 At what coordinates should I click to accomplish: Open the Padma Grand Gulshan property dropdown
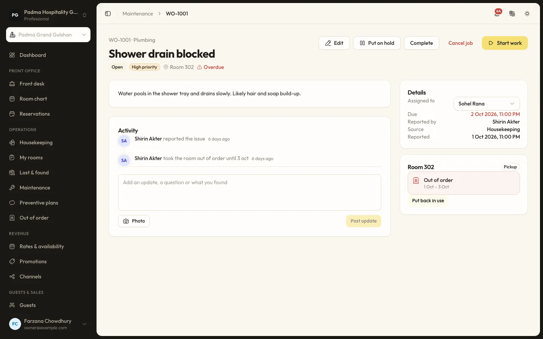click(x=48, y=35)
